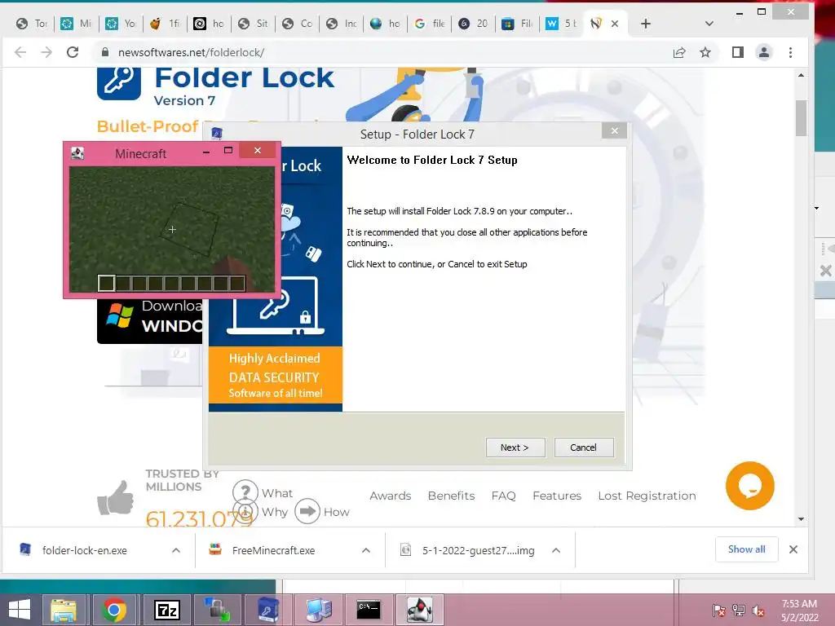835x626 pixels.
Task: Click the Folder Lock key logo
Action: [119, 84]
